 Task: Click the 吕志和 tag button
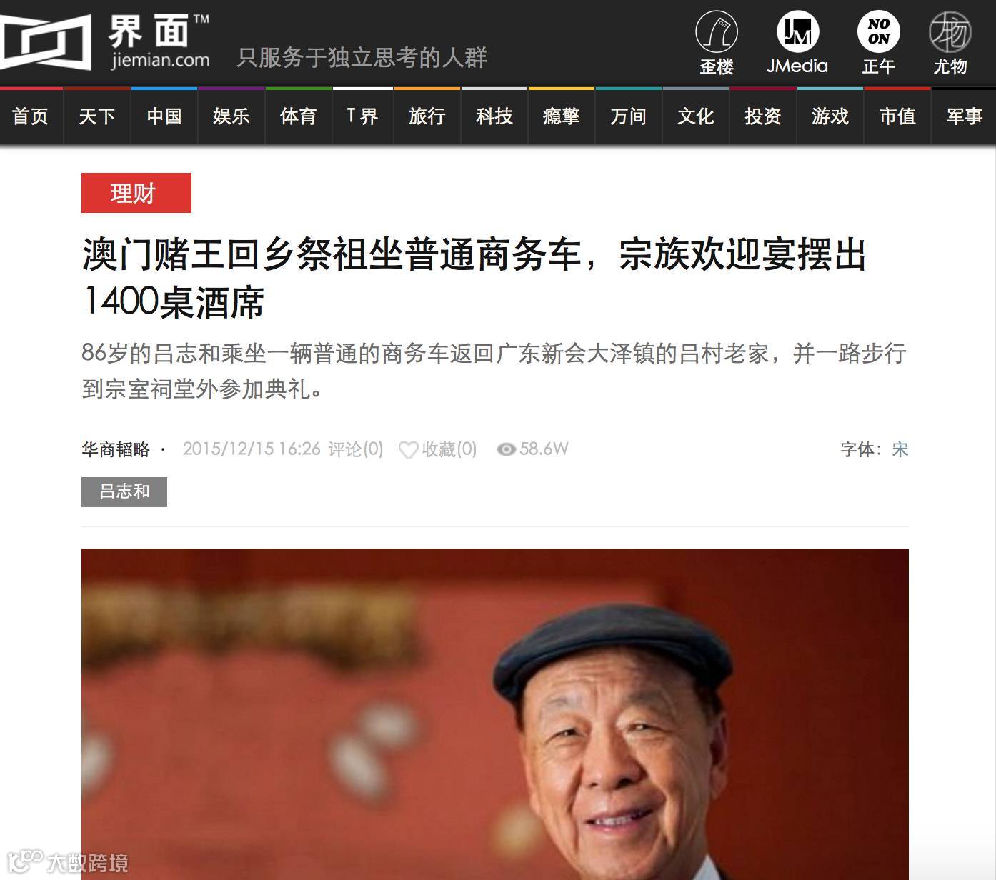pos(124,492)
